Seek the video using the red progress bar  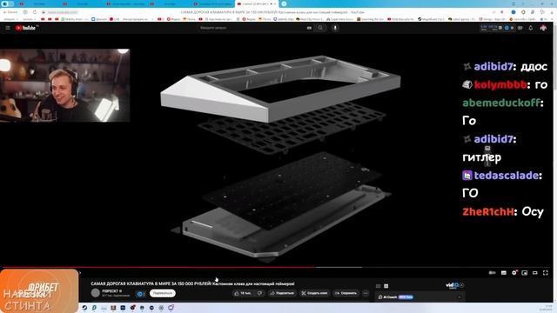[277, 267]
